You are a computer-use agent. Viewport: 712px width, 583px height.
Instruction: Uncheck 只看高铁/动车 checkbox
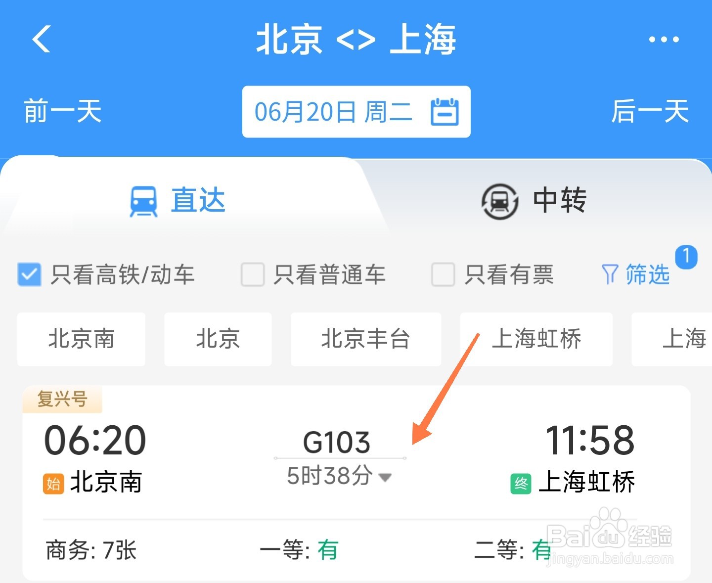click(x=29, y=274)
